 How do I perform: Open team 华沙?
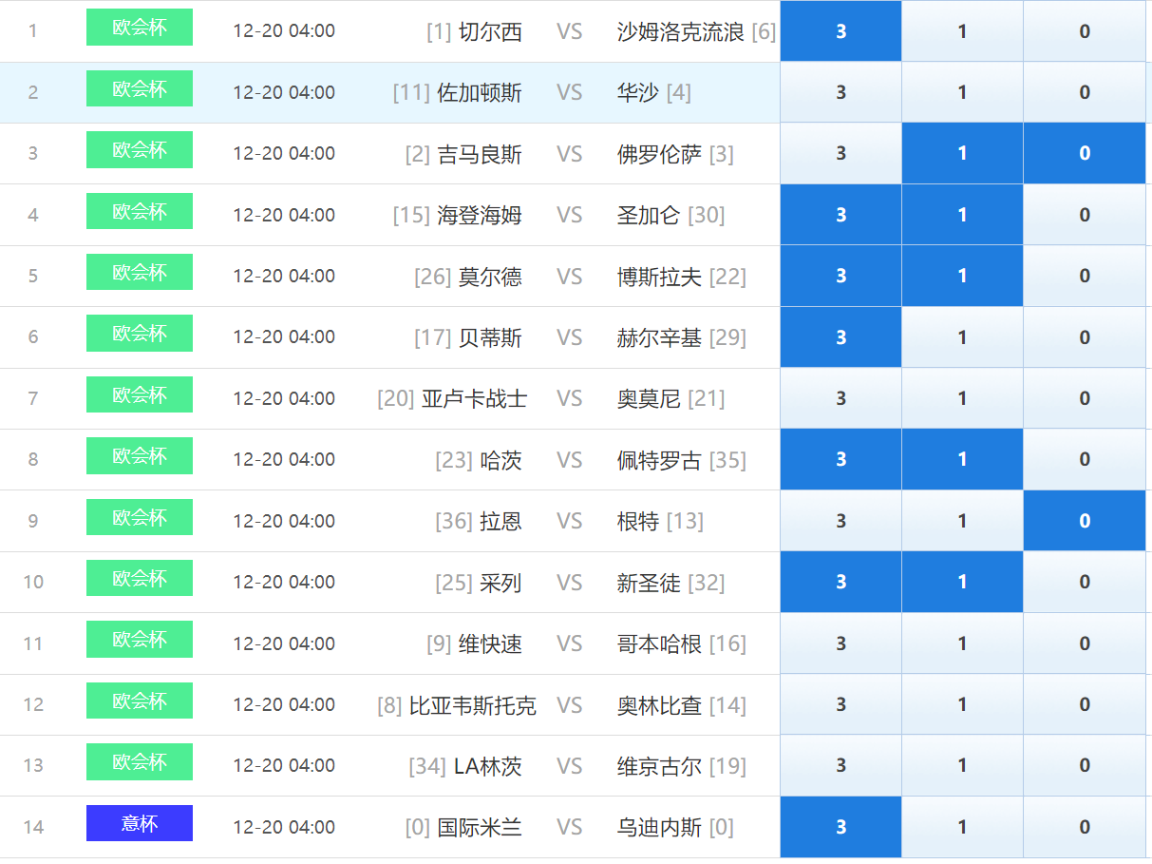[638, 92]
